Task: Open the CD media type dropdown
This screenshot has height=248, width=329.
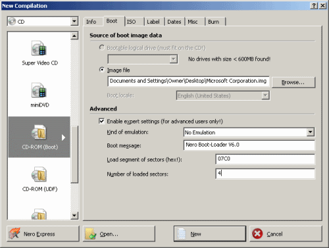Action: click(x=74, y=22)
